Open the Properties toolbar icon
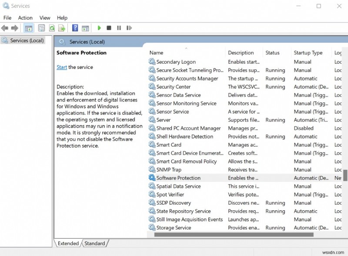348x256 pixels. click(x=41, y=28)
